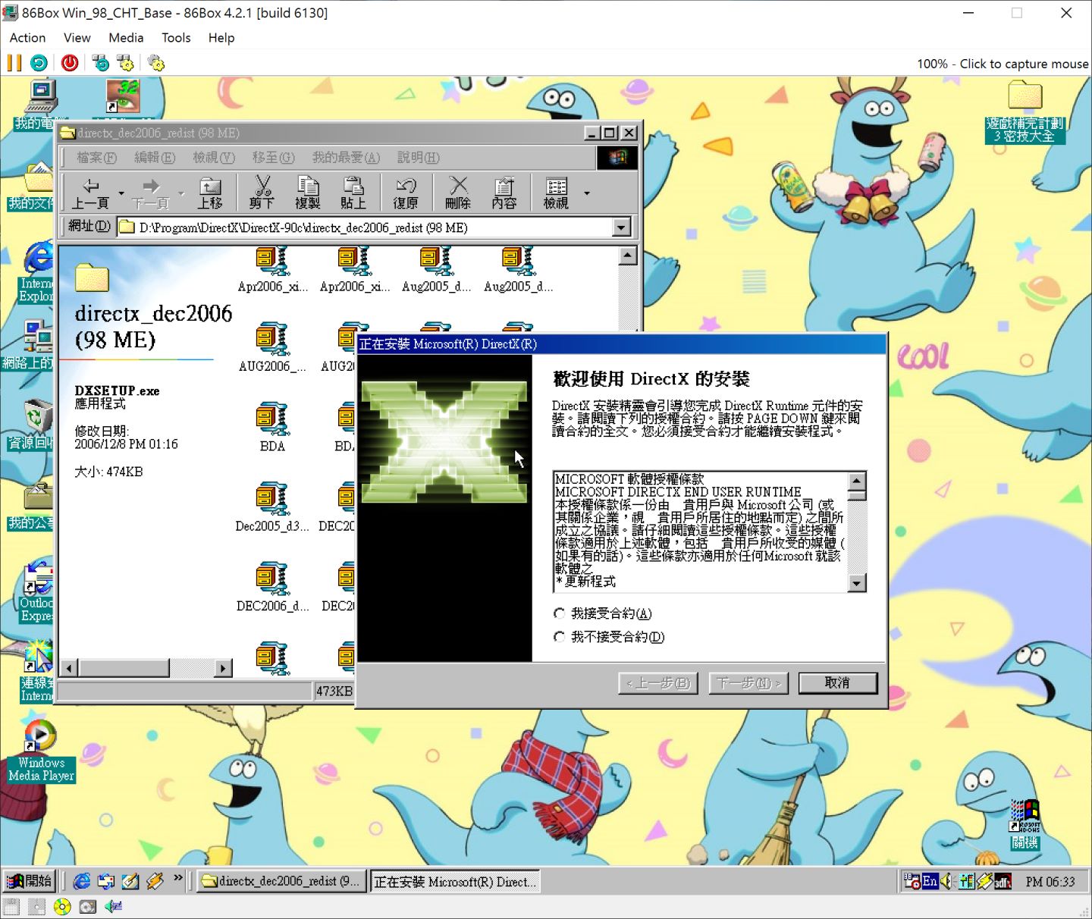Select the first Aug2005_d... cabinet file
The height and width of the screenshot is (919, 1092).
pos(436,269)
